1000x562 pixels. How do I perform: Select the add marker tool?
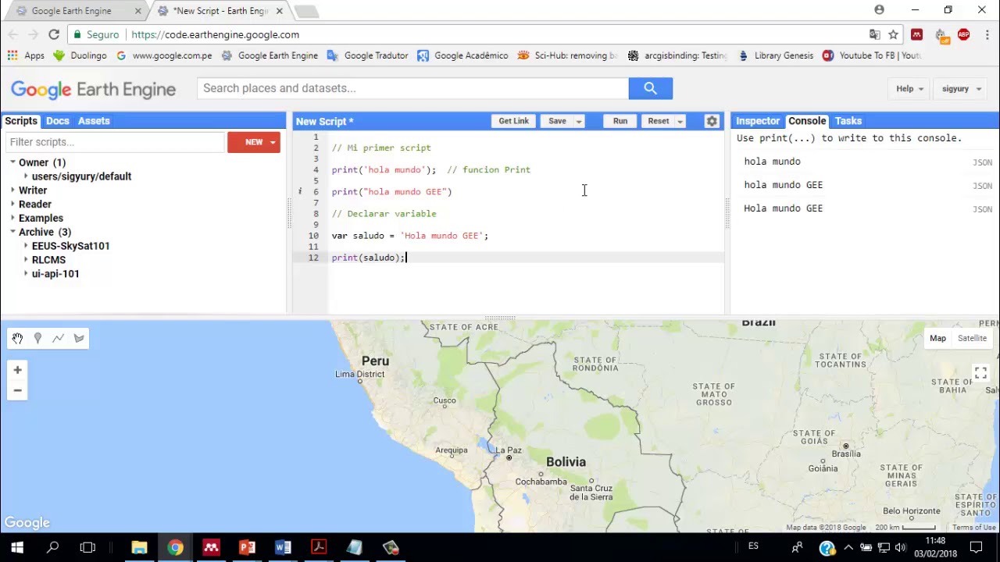pyautogui.click(x=37, y=338)
